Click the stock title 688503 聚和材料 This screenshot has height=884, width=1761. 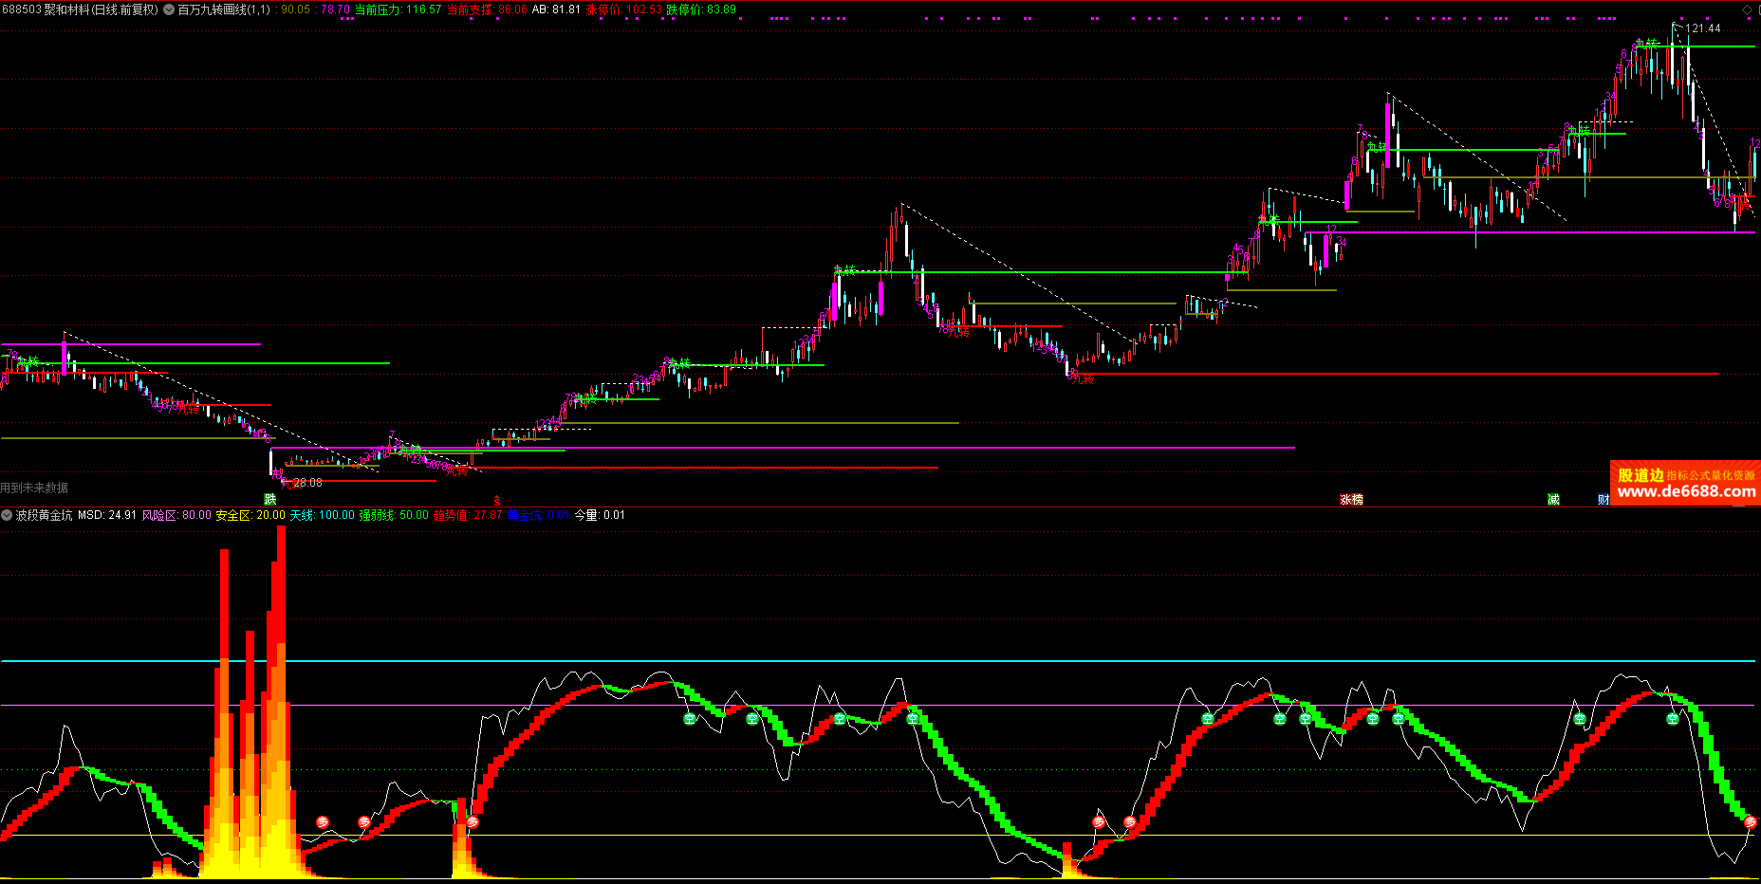pos(45,9)
